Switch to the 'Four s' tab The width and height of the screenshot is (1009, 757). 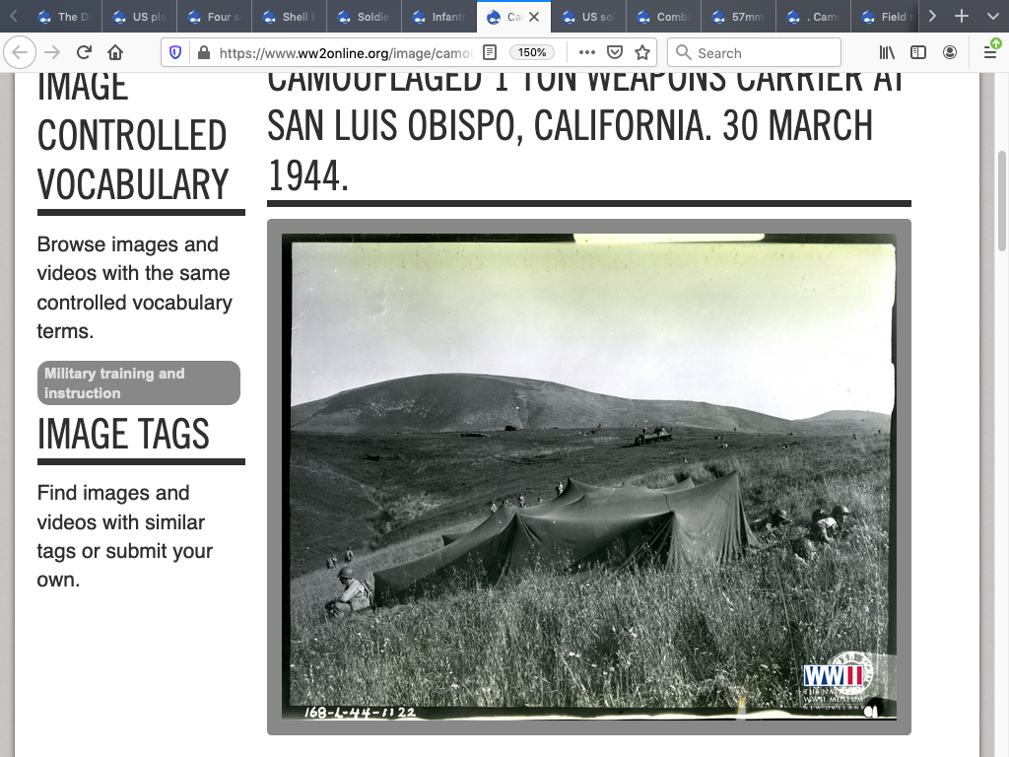[217, 17]
